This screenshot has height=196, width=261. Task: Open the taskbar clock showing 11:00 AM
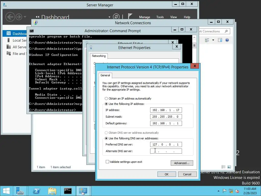(x=250, y=191)
